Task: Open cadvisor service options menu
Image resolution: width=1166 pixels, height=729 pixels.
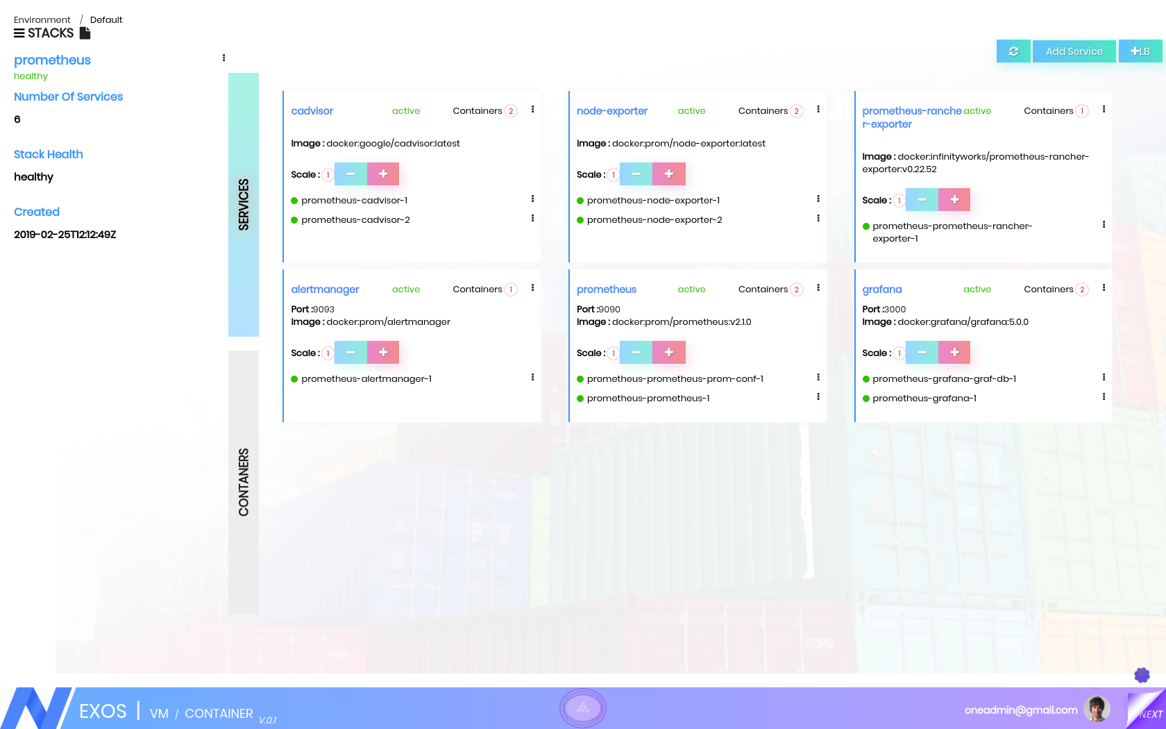Action: (x=532, y=110)
